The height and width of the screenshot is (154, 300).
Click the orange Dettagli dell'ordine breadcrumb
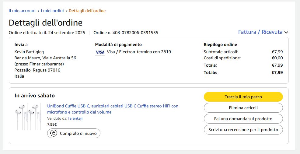87,11
